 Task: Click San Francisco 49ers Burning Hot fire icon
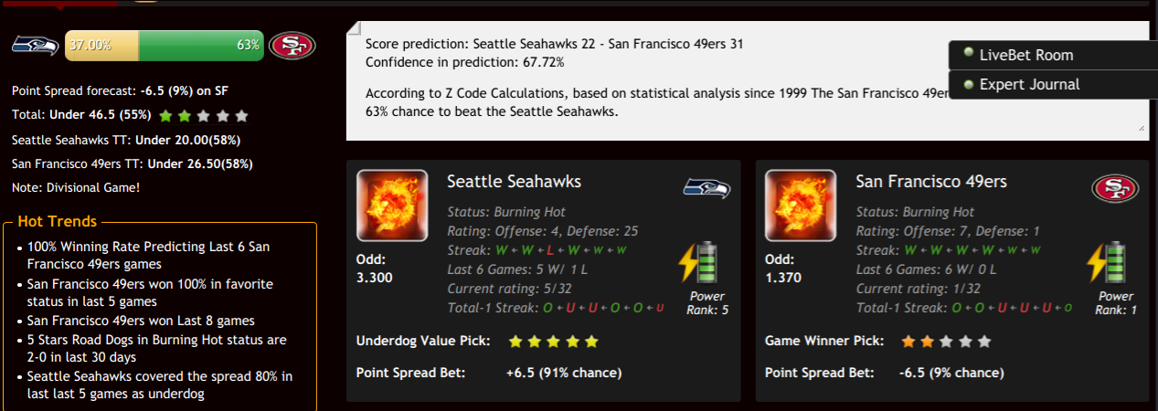click(x=802, y=205)
